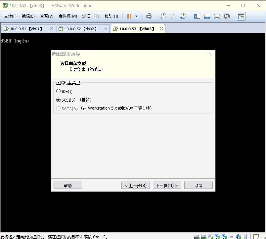
Task: Click the sound card status icon
Action: [x=239, y=236]
